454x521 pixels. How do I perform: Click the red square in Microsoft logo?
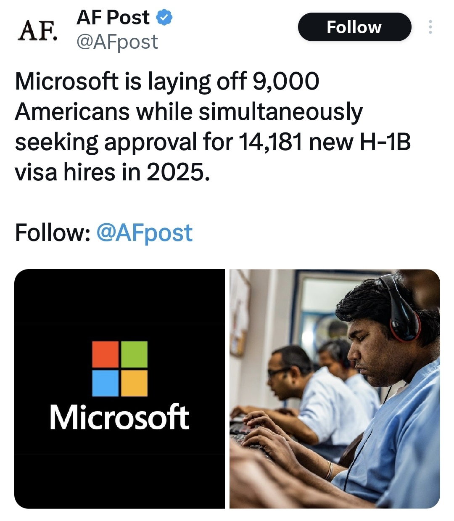105,354
